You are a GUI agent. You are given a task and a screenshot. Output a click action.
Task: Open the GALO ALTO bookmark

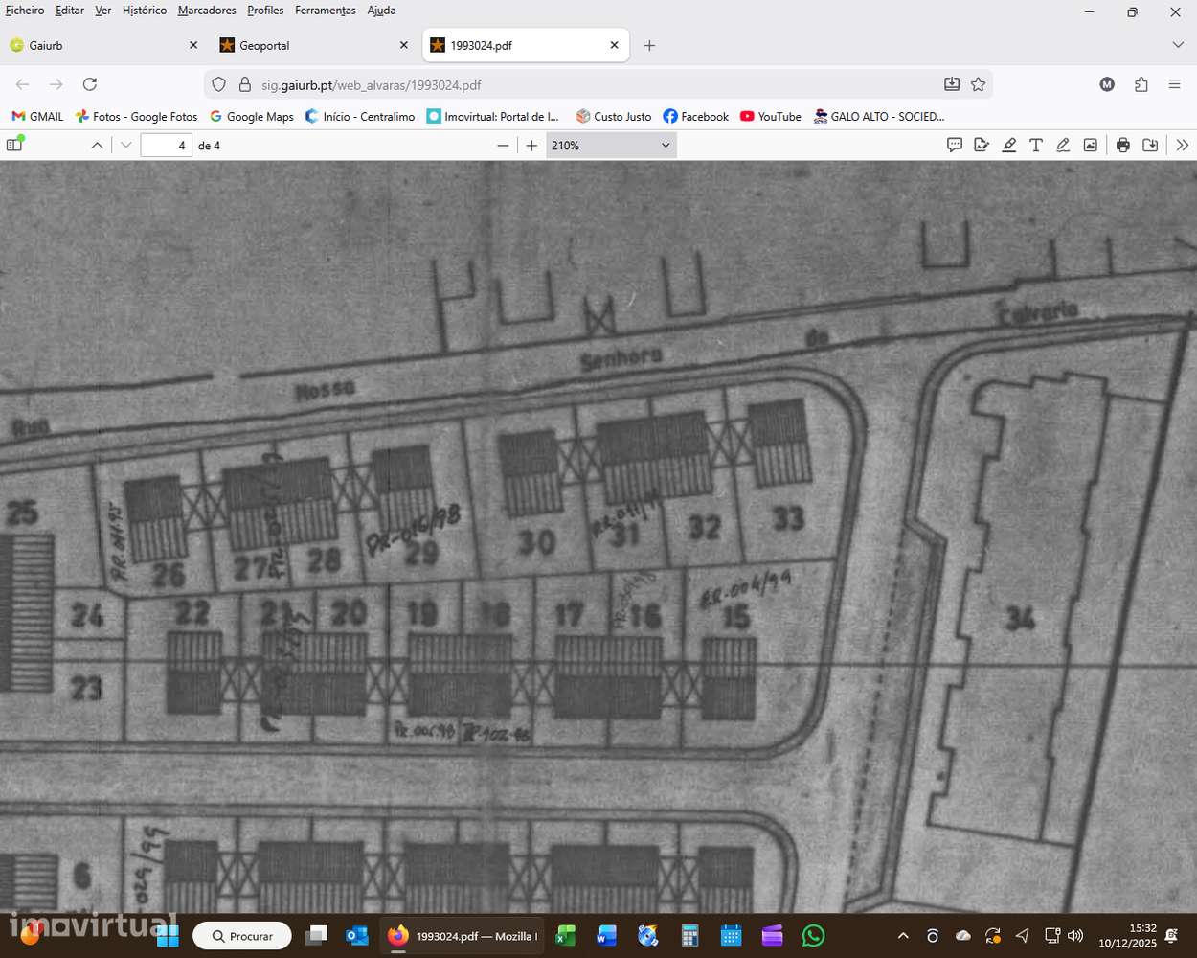click(878, 116)
